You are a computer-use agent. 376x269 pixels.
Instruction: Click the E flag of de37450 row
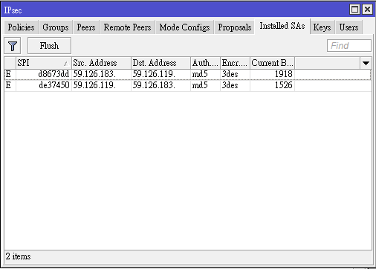tap(8, 85)
